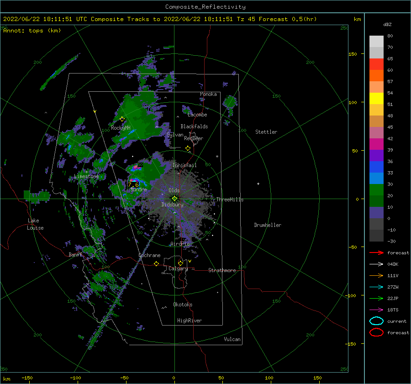411x384 pixels.
Task: Select the Sundre label
Action: (138, 189)
